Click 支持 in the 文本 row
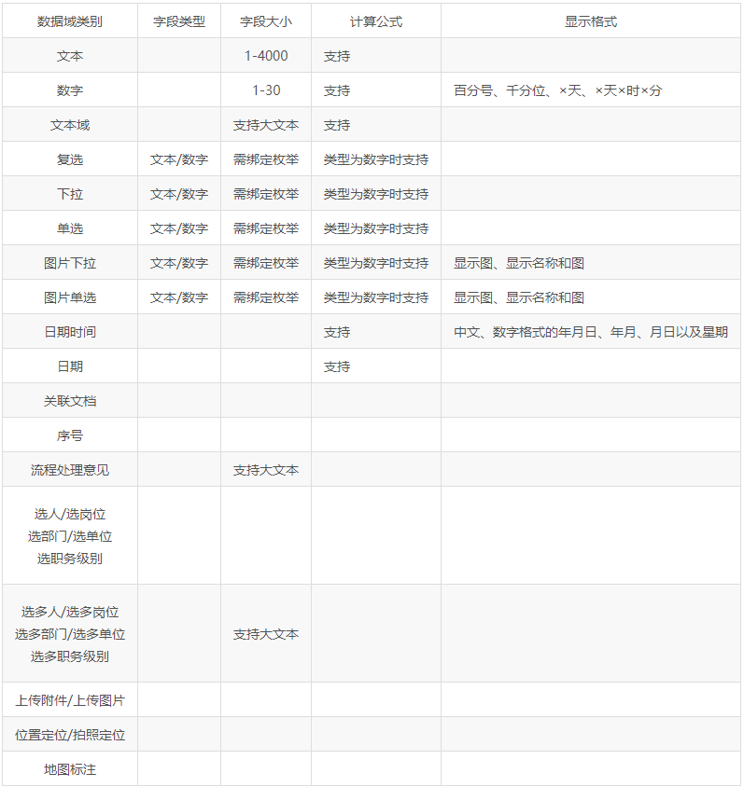The width and height of the screenshot is (744, 787). click(x=337, y=56)
